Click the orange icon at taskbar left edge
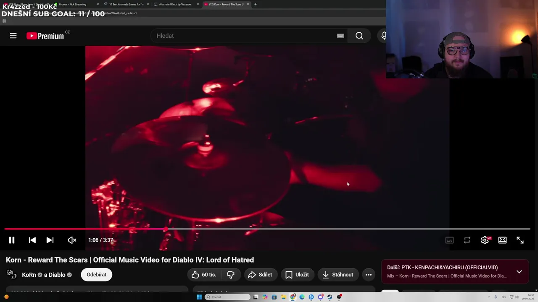Screen dimensions: 538x302 [6, 297]
